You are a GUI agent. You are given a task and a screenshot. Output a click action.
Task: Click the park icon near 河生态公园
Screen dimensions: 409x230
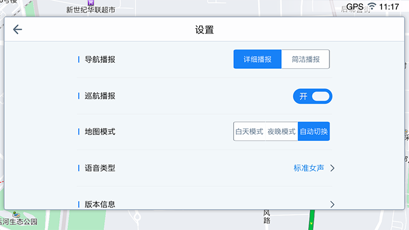tap(16, 214)
